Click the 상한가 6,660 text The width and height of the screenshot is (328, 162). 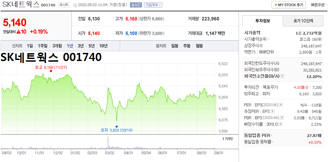point(151,19)
